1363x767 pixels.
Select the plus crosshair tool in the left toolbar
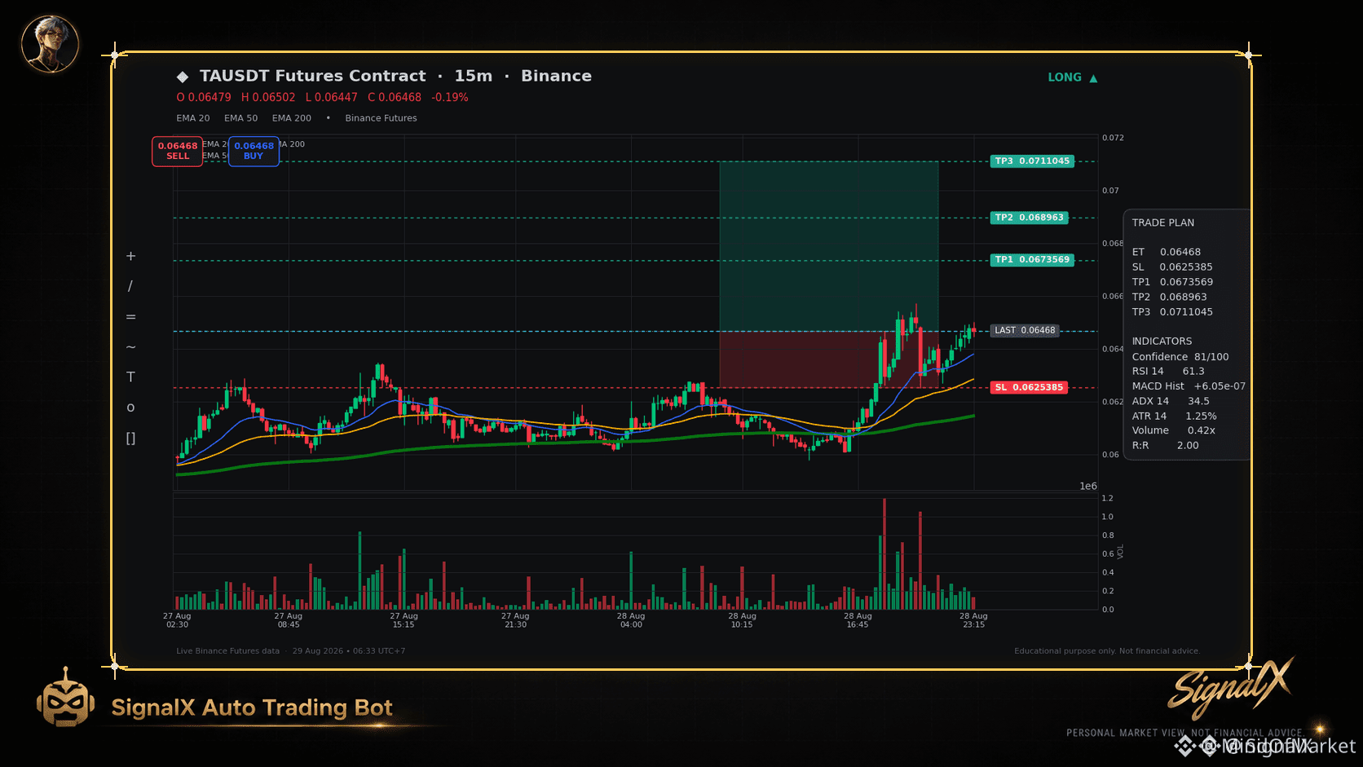click(x=130, y=256)
